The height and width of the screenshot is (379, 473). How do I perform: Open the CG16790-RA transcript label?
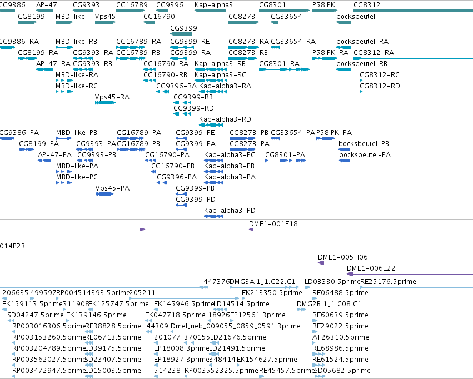point(166,63)
